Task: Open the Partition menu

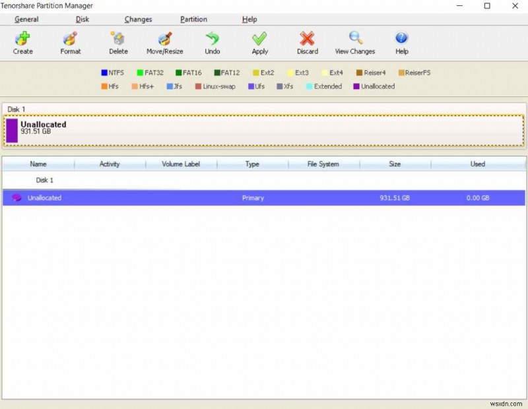Action: 193,19
